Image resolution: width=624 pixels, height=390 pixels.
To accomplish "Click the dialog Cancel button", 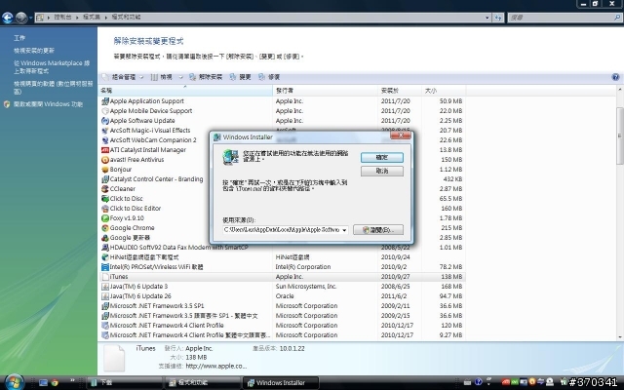I will tap(382, 172).
